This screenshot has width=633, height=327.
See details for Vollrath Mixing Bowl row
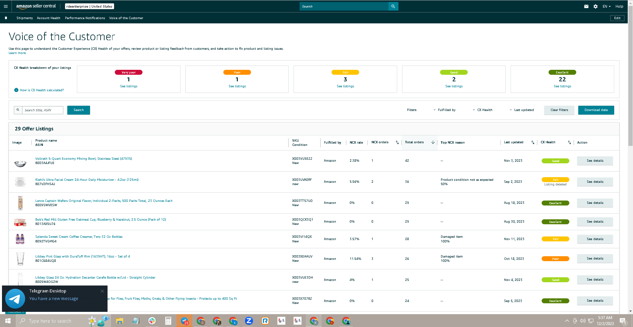pyautogui.click(x=595, y=161)
